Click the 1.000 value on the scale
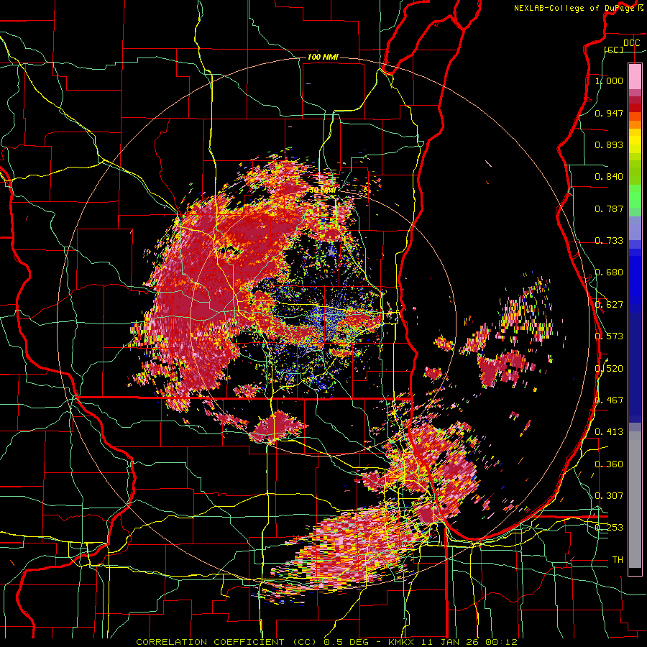 pyautogui.click(x=609, y=81)
